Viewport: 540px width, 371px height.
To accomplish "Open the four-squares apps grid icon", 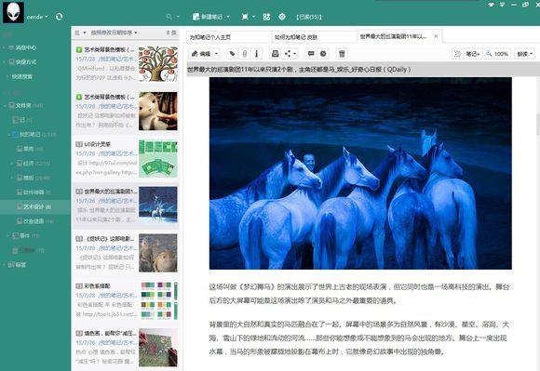I will point(266,17).
